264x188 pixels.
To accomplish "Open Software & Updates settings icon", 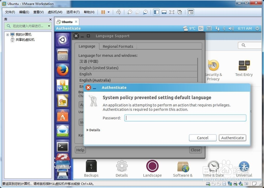I will 183,169.
